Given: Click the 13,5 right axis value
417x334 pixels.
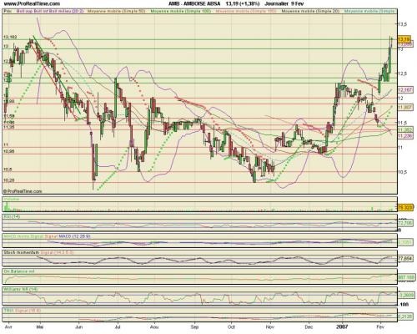Looking at the screenshot, I should [x=402, y=24].
